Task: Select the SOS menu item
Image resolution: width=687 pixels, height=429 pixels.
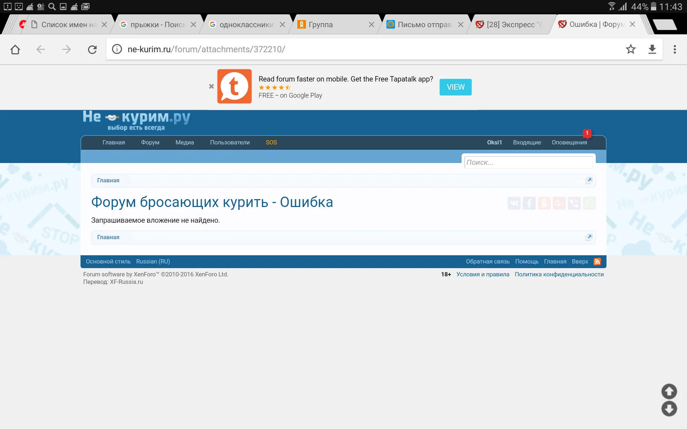Action: tap(271, 142)
